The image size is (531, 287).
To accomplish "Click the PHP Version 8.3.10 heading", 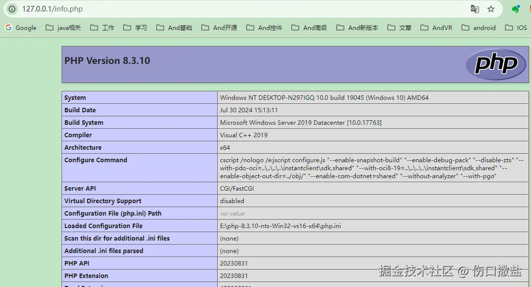I will [x=107, y=61].
